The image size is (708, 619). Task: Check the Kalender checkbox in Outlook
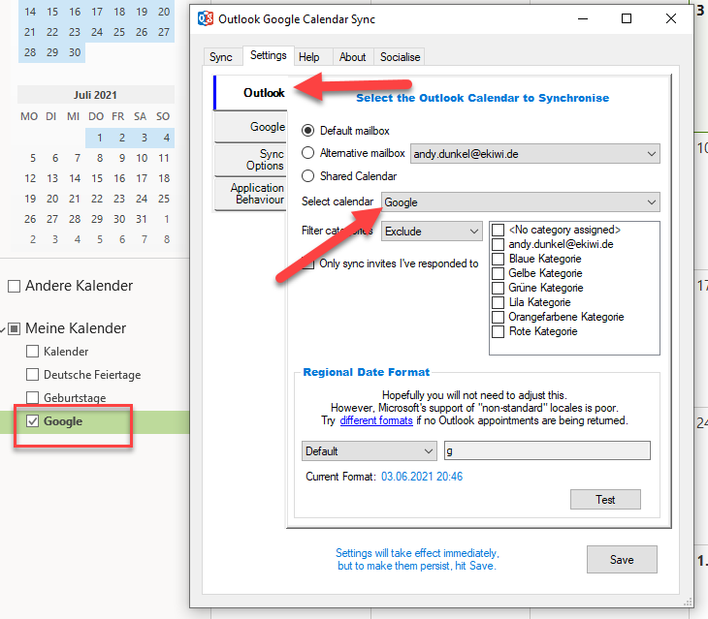click(x=33, y=352)
